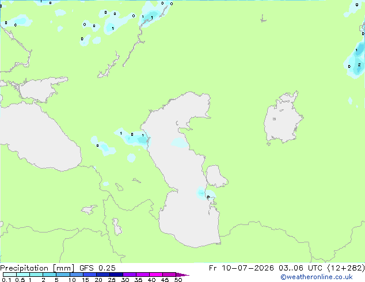Click the "03..06 UTC" time range text
This screenshot has height=282, width=365.
[x=301, y=268]
